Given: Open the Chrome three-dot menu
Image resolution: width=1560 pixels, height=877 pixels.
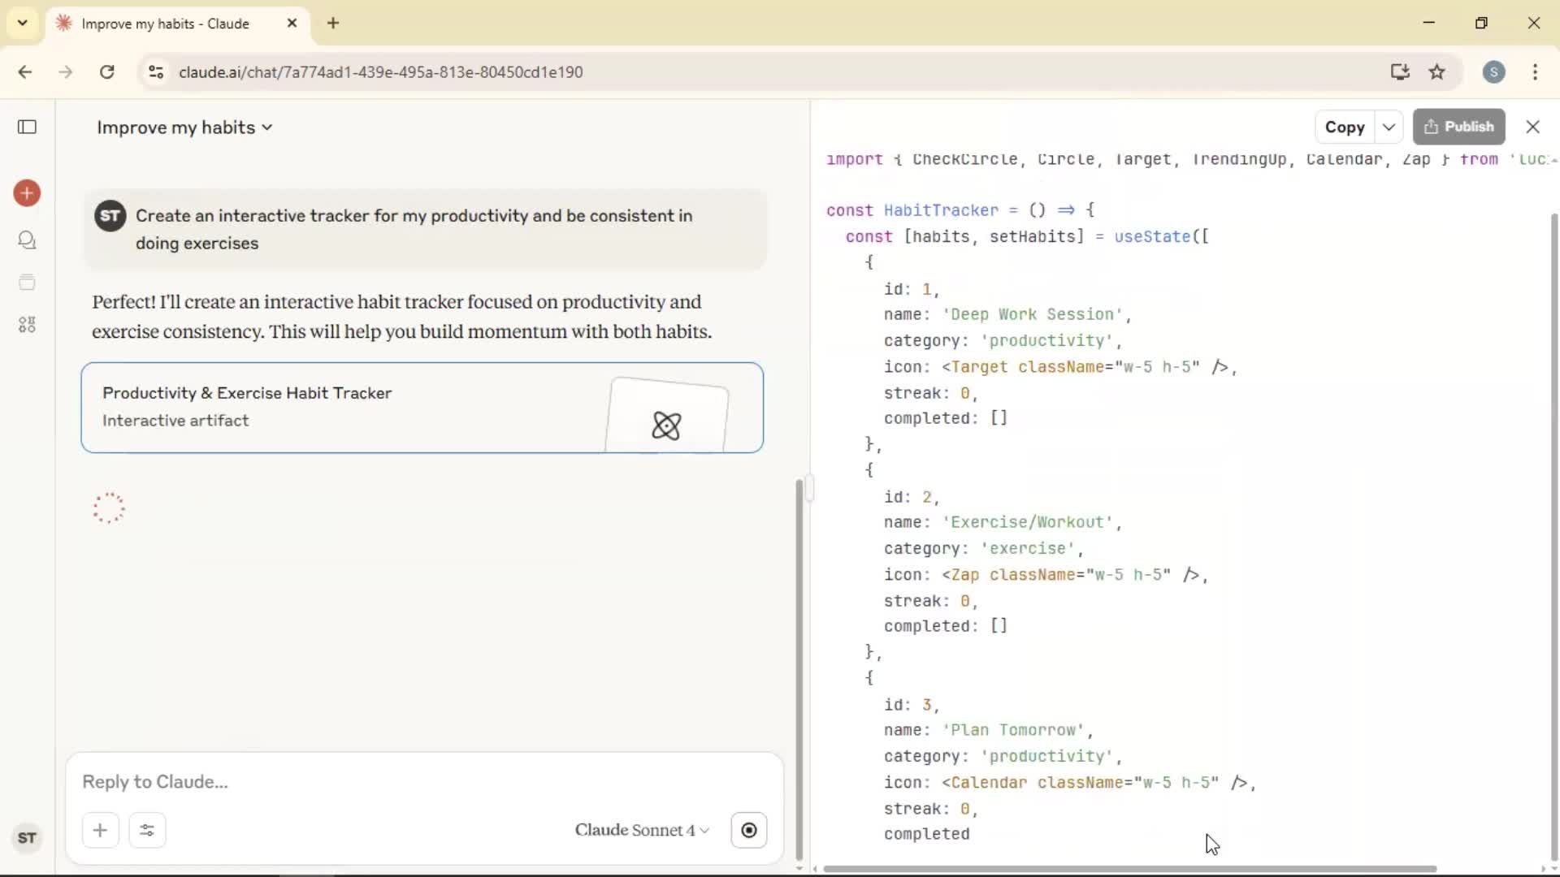Looking at the screenshot, I should pos(1535,71).
